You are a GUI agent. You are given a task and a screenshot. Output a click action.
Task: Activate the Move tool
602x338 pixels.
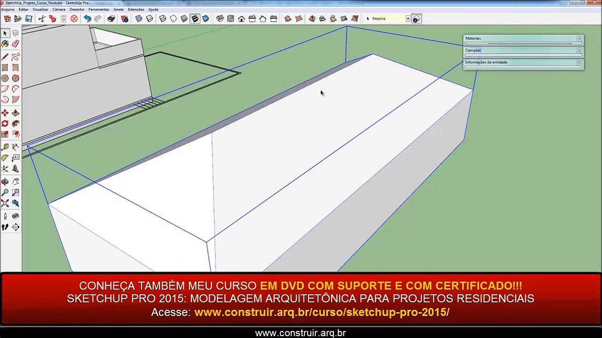click(x=5, y=113)
